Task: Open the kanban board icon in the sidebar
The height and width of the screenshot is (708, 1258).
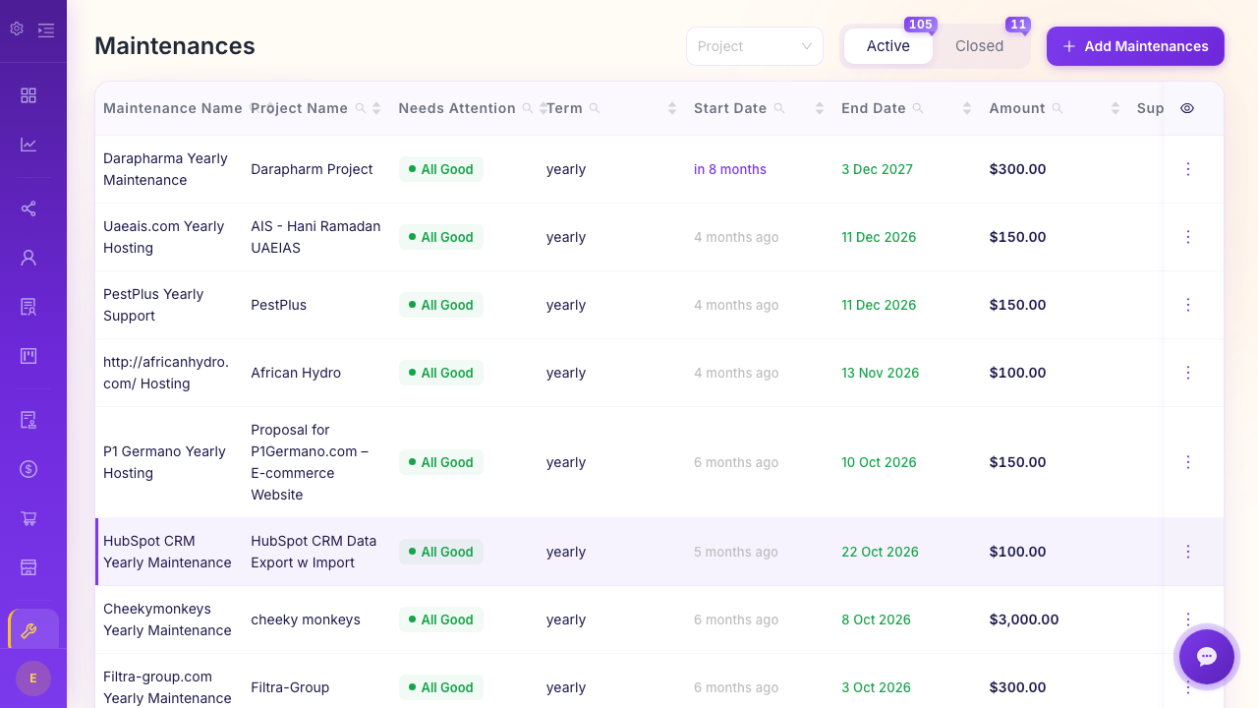Action: pyautogui.click(x=29, y=355)
